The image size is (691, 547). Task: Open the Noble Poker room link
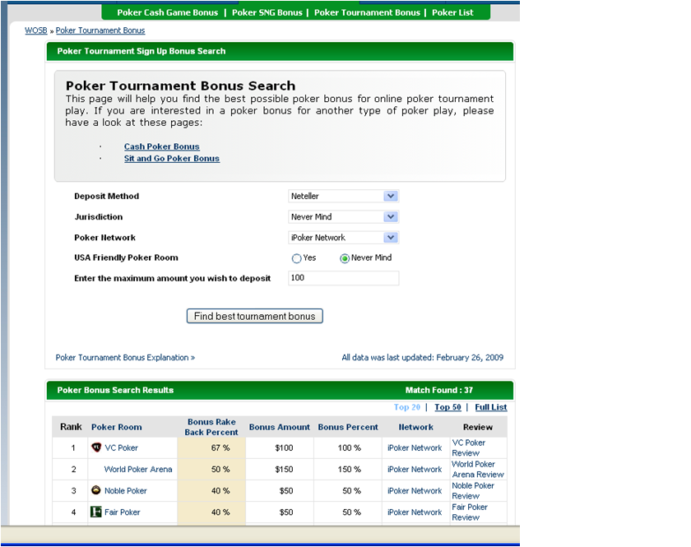126,490
